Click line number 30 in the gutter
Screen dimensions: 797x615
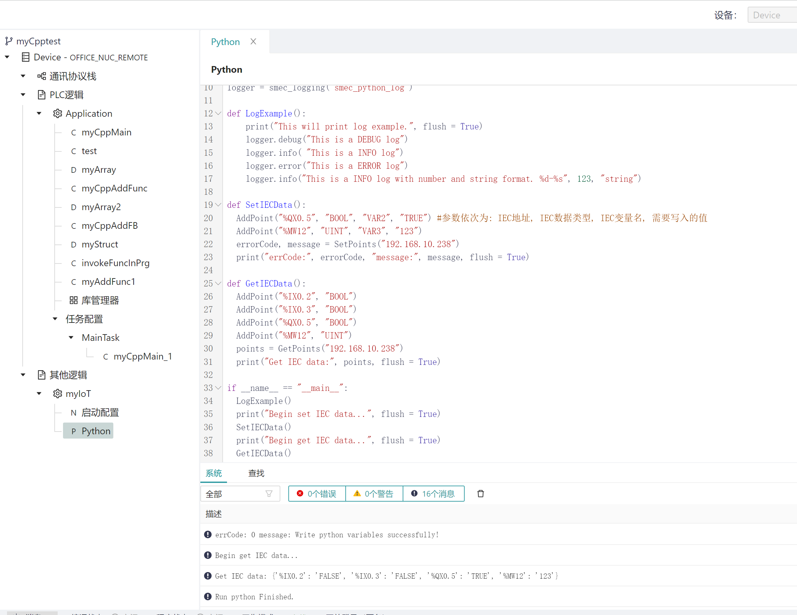208,349
